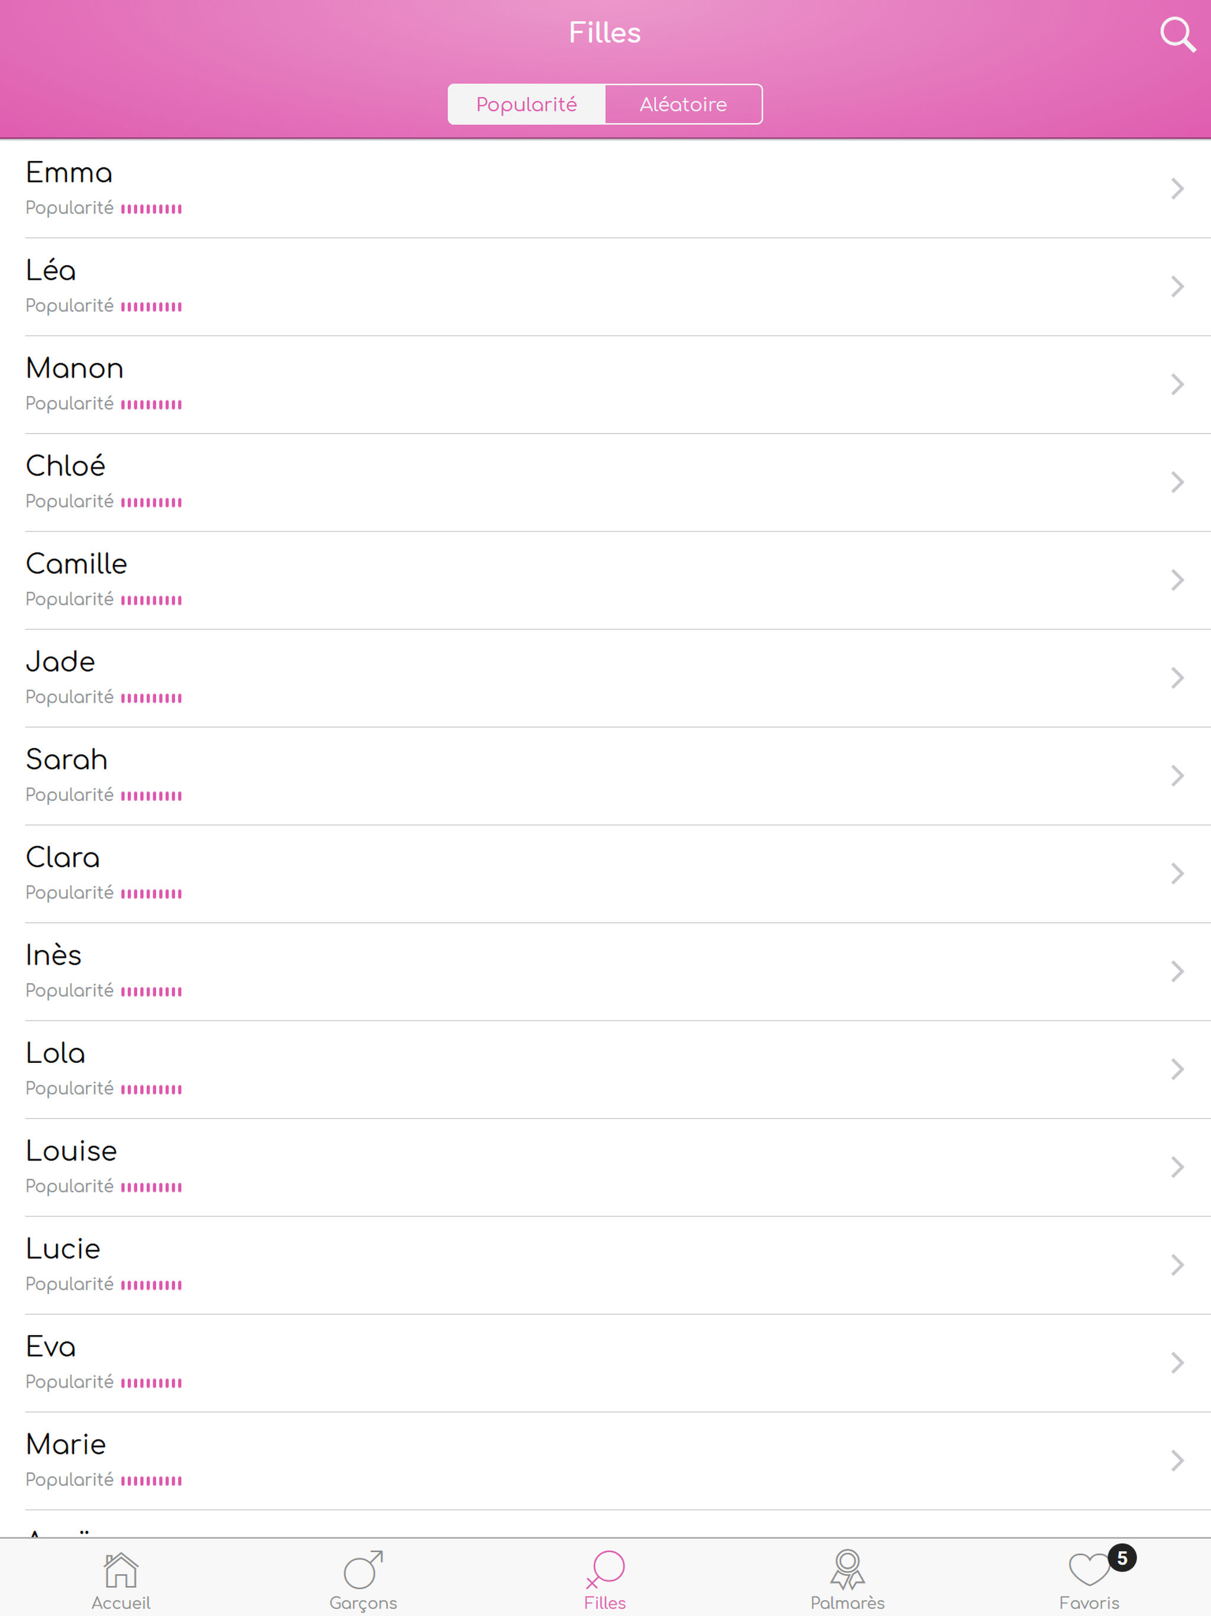Tap the favorites badge showing 5
This screenshot has width=1211, height=1616.
(x=1122, y=1557)
